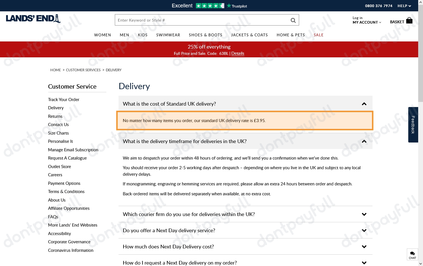Click the Trustpilot star rating
This screenshot has width=423, height=266.
(210, 6)
